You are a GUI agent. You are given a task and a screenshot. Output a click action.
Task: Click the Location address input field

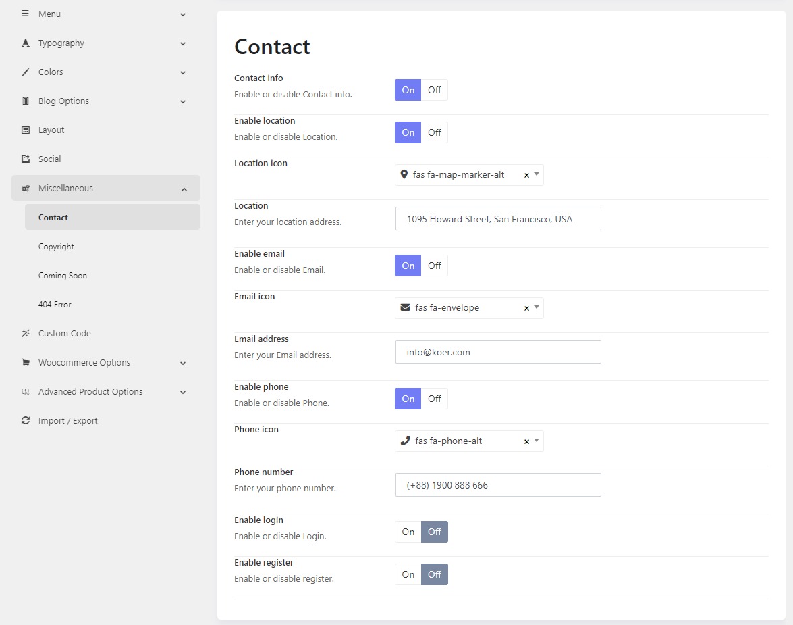[498, 219]
